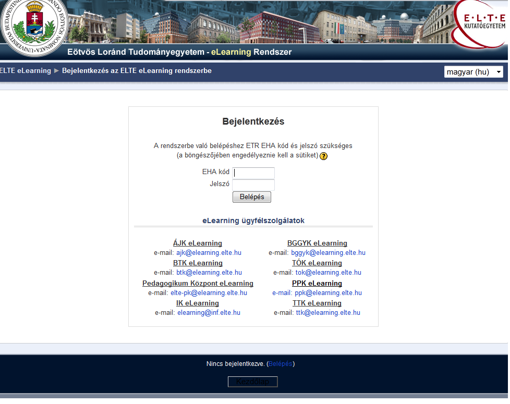Viewport: 510px width, 404px height.
Task: Click the footer Belépés link
Action: [281, 364]
